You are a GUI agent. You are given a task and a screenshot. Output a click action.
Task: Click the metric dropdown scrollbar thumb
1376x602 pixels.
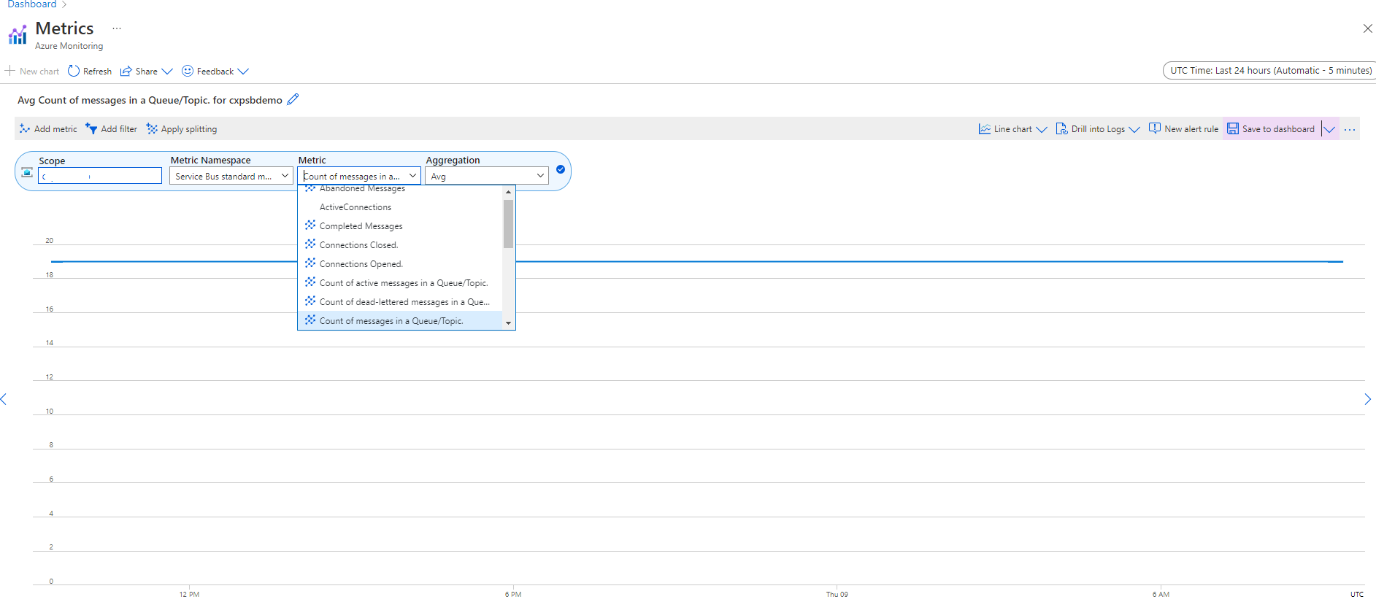click(x=508, y=224)
